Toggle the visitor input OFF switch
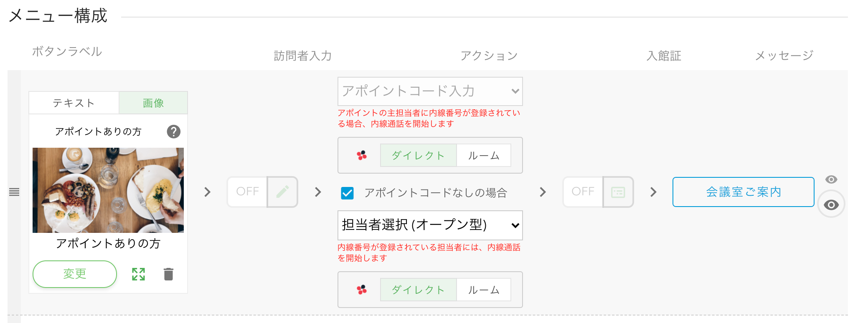The height and width of the screenshot is (323, 868). coord(247,192)
